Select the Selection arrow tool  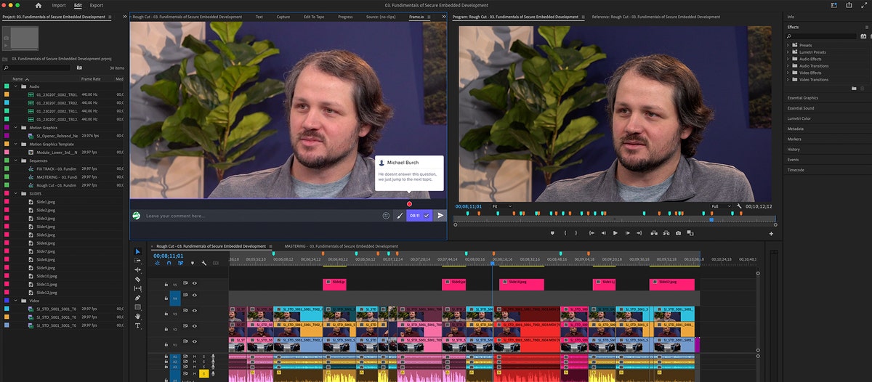point(138,251)
